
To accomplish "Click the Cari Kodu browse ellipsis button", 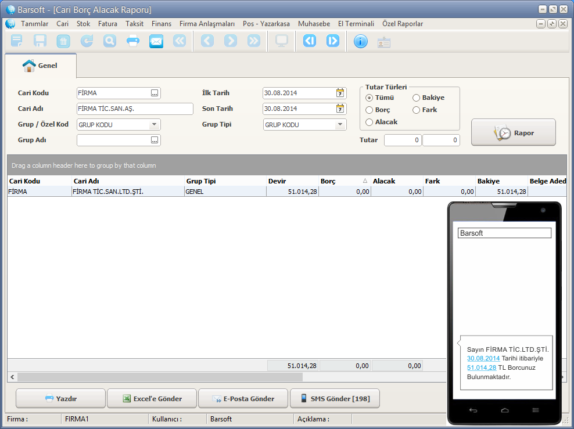I will click(155, 93).
